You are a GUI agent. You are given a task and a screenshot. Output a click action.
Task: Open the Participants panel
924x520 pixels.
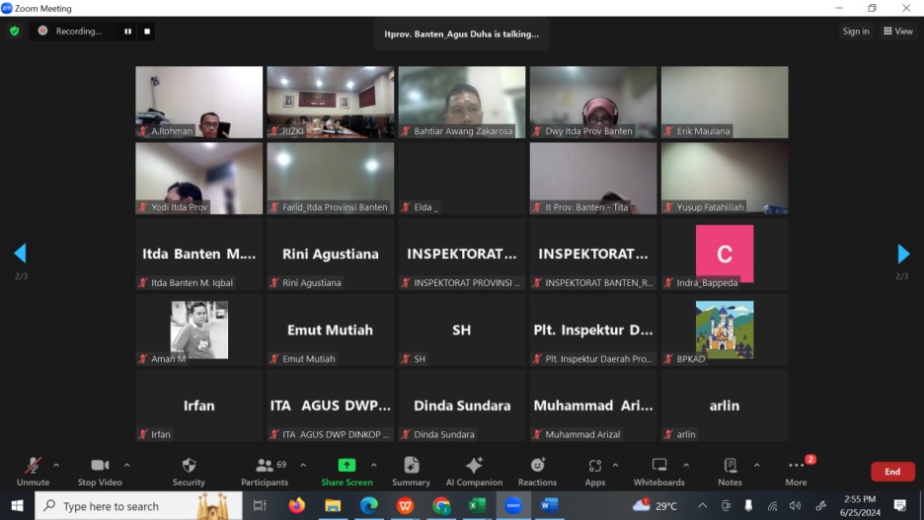265,466
